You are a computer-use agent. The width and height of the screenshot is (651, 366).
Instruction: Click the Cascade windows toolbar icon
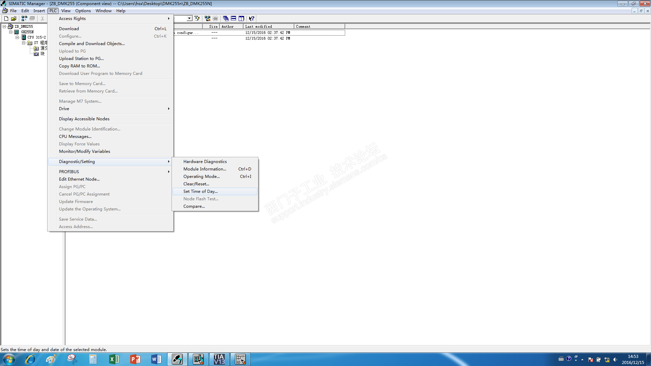[x=225, y=19]
